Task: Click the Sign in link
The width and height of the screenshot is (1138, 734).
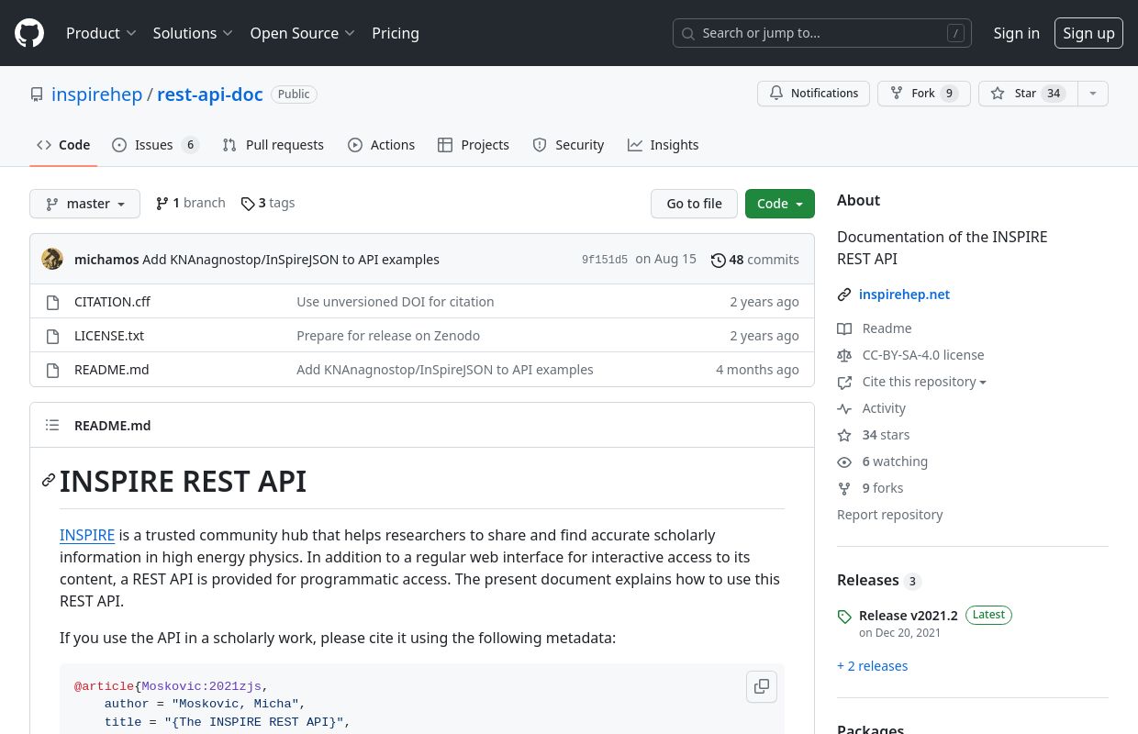Action: 1016,33
